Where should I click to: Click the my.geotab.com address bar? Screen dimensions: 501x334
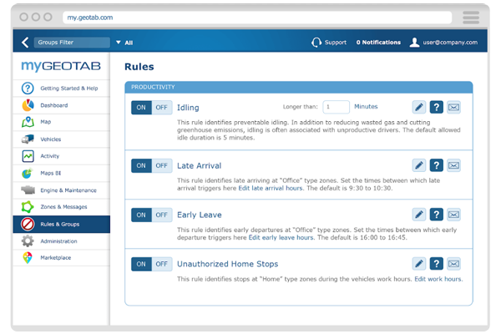click(257, 18)
